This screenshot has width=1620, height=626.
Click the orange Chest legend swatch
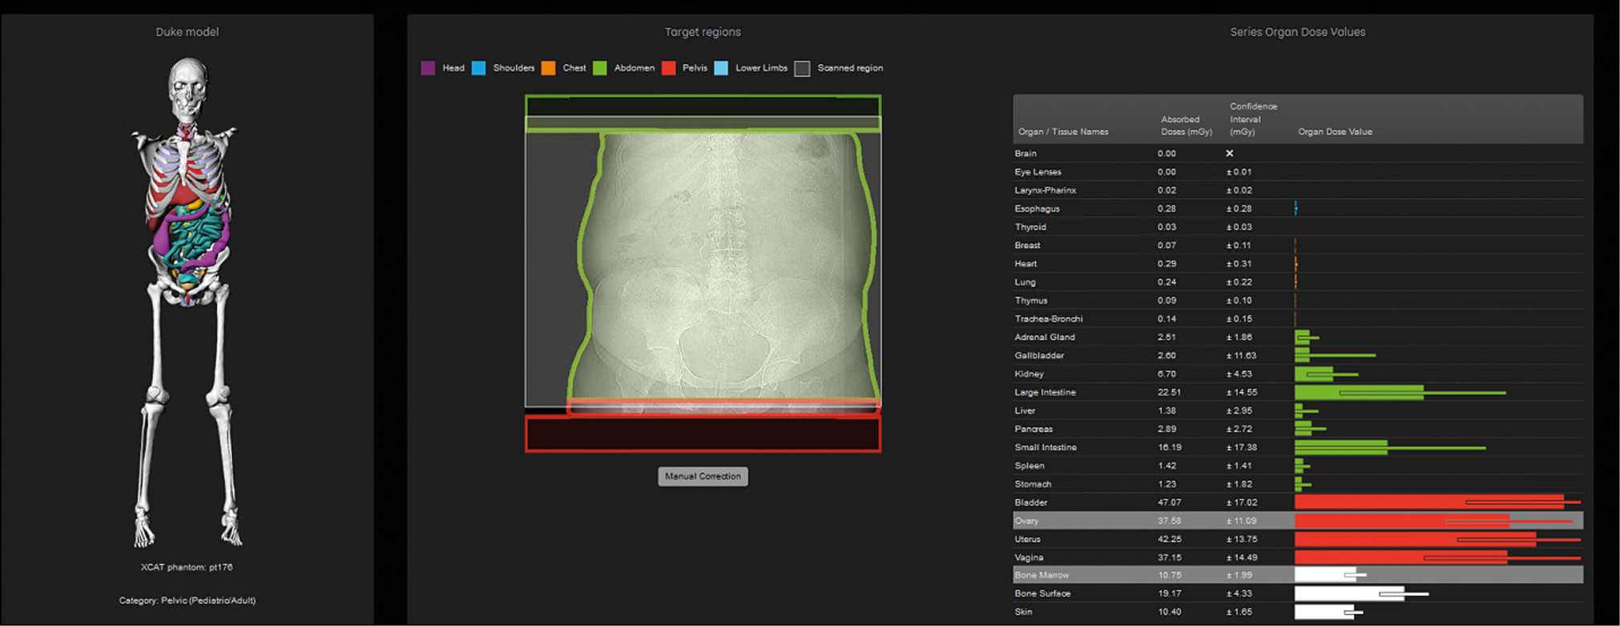point(548,68)
